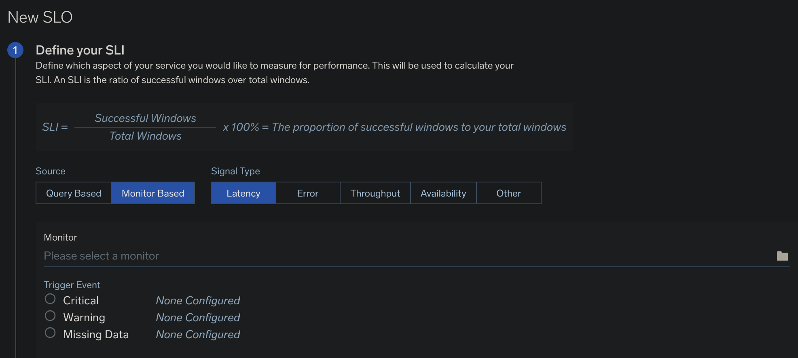Click the step 1 circle indicator

pos(15,50)
